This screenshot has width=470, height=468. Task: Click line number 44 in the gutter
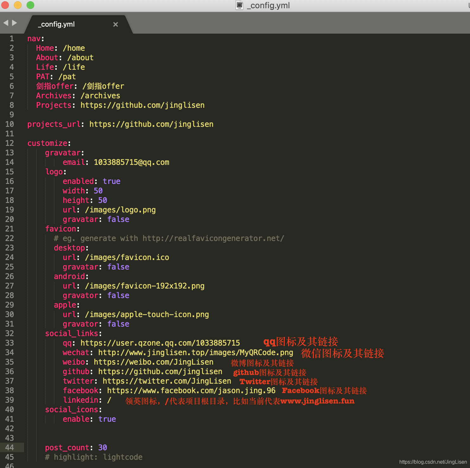pos(10,447)
